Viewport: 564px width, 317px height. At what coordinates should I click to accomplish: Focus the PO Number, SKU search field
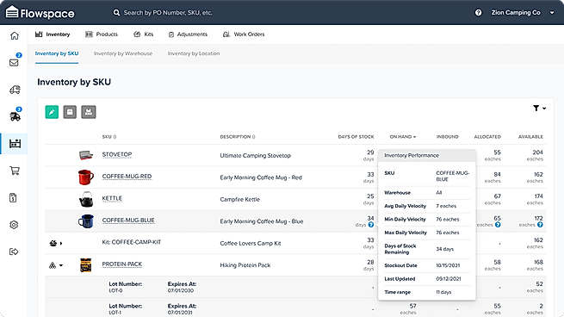tap(168, 13)
